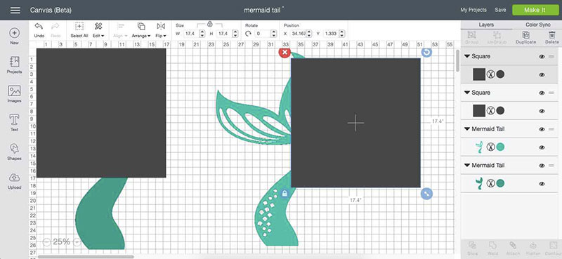Click the teal swatch of second Mermaid Tail
Screen dimensions: 562x259
500,183
